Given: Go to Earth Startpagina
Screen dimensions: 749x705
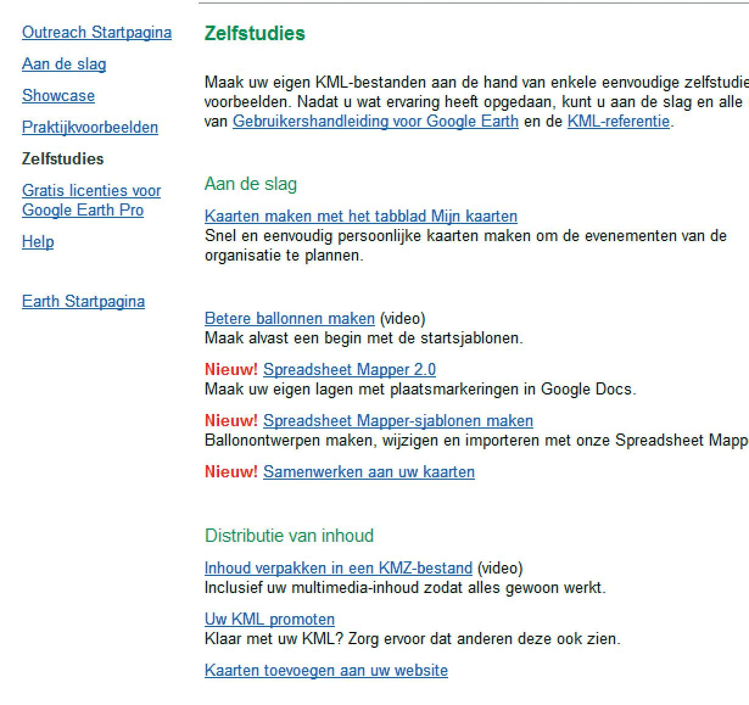Looking at the screenshot, I should point(83,301).
